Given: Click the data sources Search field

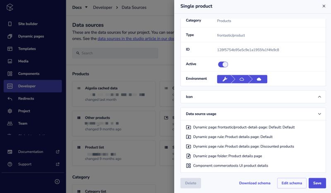Looking at the screenshot, I should tap(115, 53).
